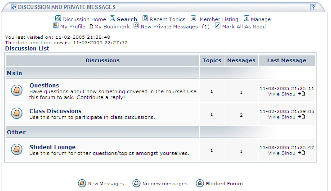Click the Manage icon
The image size is (331, 191).
246,18
